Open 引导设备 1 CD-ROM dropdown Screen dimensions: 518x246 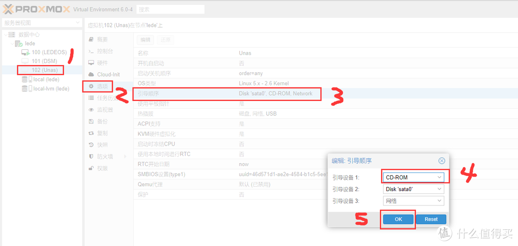[x=439, y=177]
